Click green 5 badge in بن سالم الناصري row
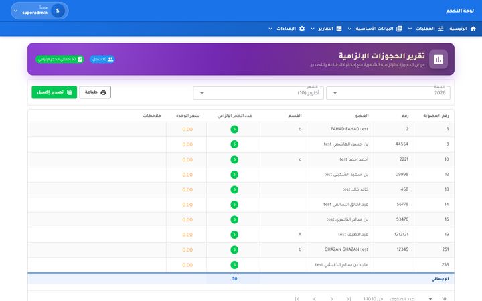This screenshot has height=301, width=482. [234, 219]
